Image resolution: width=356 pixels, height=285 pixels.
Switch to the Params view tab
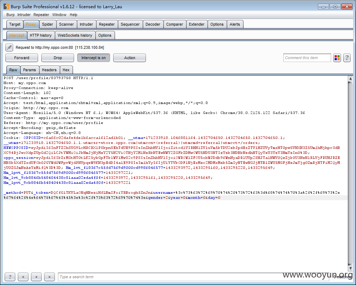pyautogui.click(x=30, y=70)
